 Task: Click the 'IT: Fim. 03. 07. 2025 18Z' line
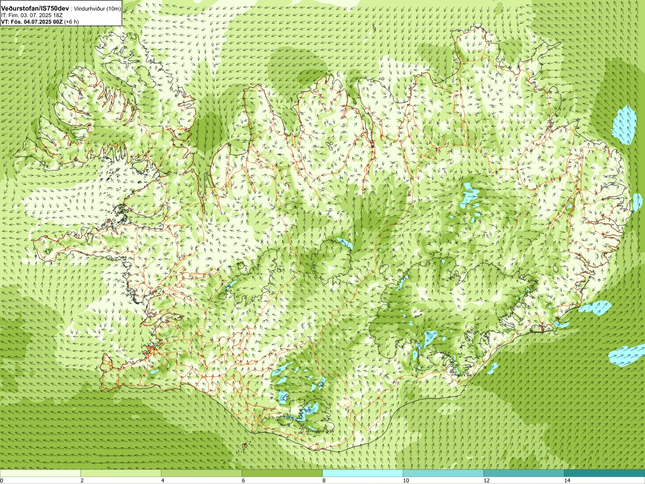click(x=32, y=16)
